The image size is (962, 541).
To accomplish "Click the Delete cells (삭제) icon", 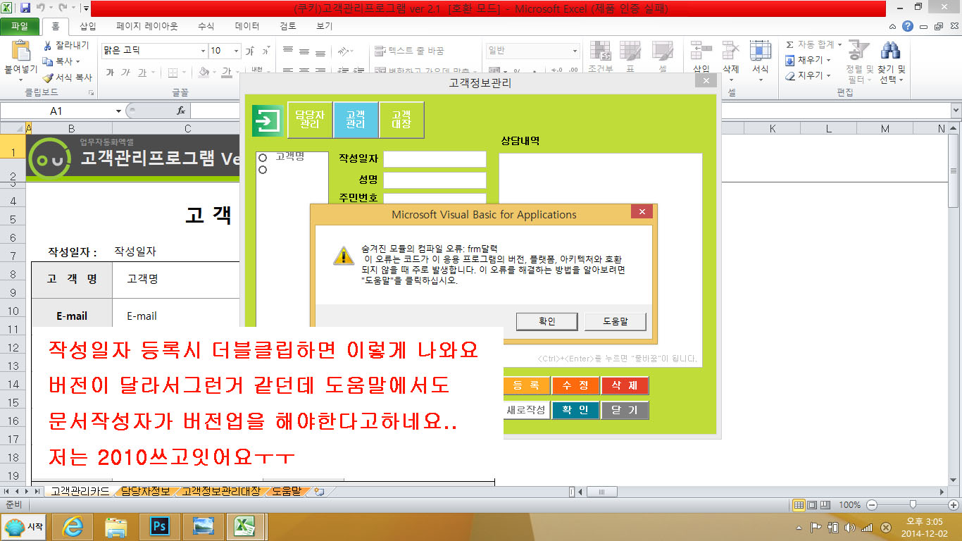I will pos(730,51).
